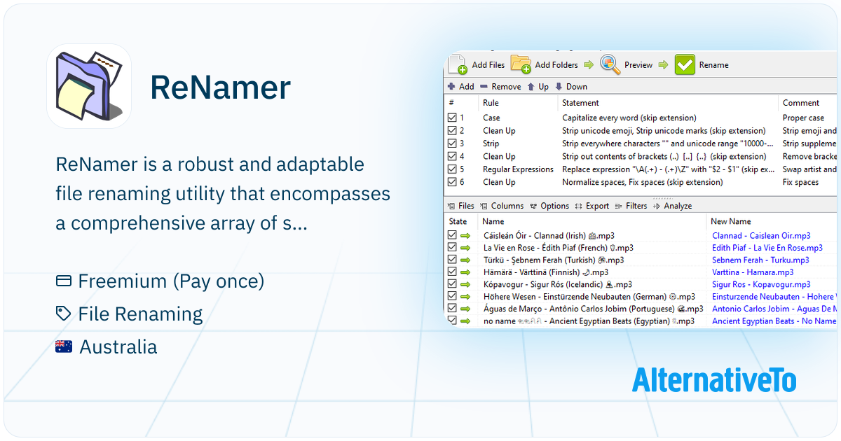Click the Australia country label
The image size is (841, 441).
tap(118, 346)
